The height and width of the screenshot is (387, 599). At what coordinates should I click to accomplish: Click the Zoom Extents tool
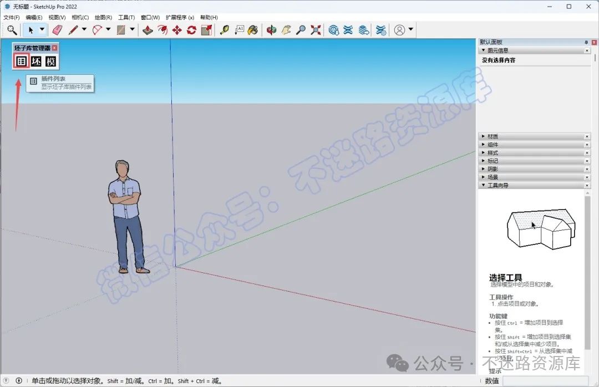coord(316,30)
